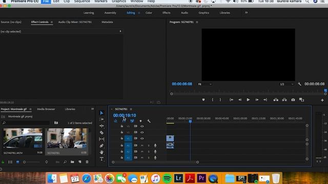
Task: Select the Type tool
Action: [101, 159]
